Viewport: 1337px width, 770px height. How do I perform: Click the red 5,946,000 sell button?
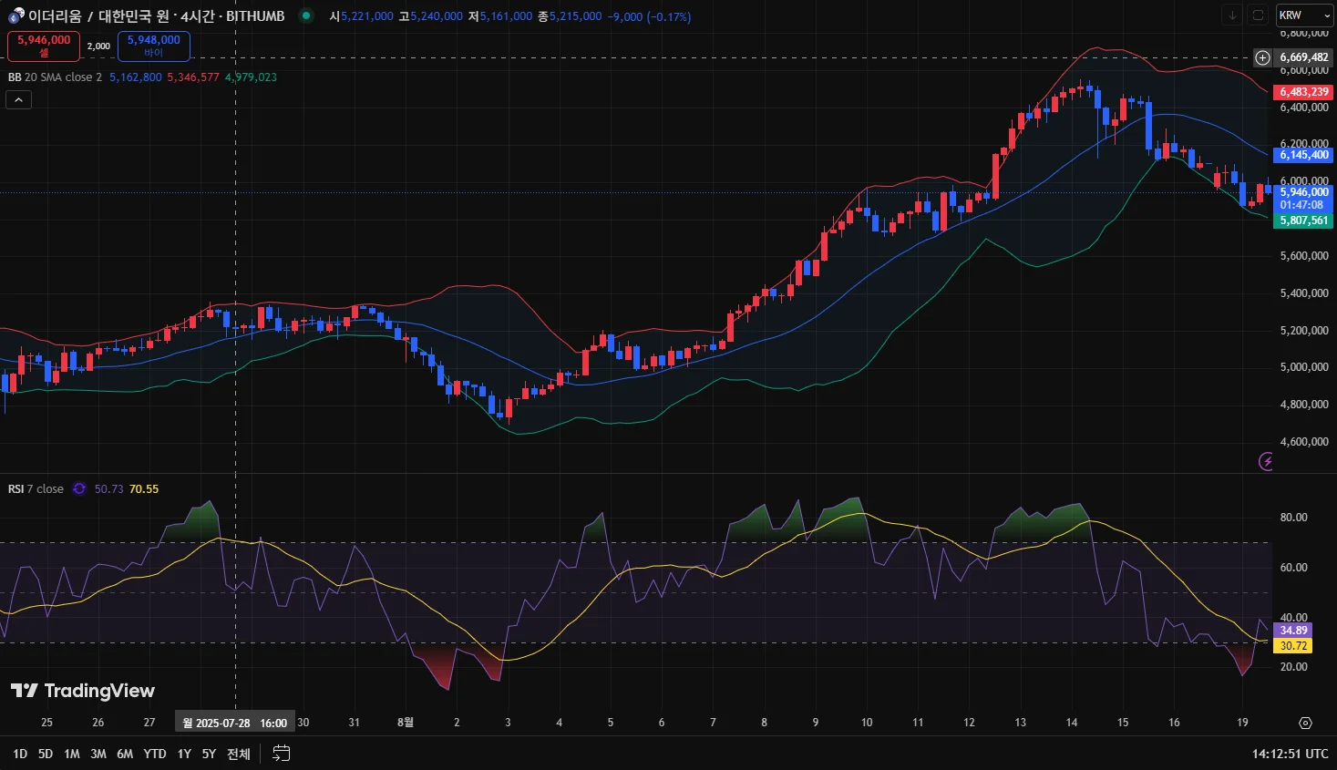coord(44,46)
